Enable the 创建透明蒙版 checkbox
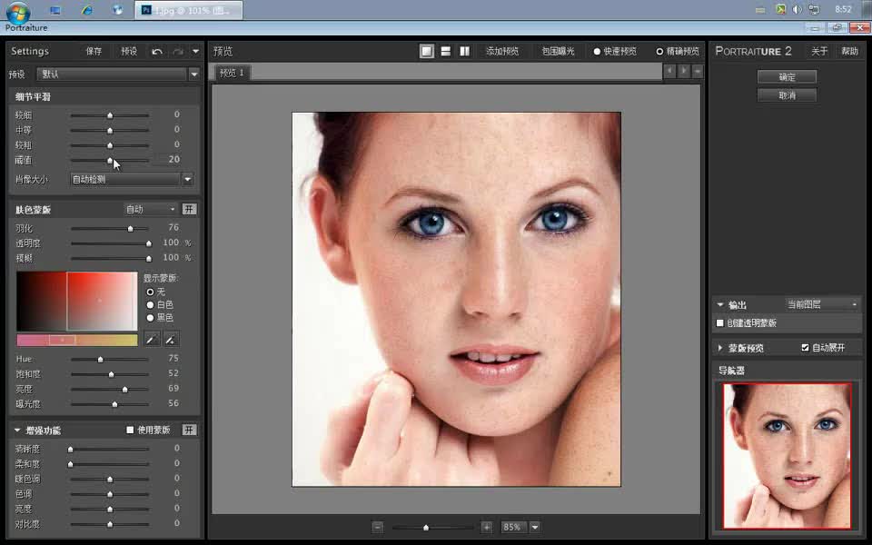Screen dimensions: 872x545 coord(718,322)
